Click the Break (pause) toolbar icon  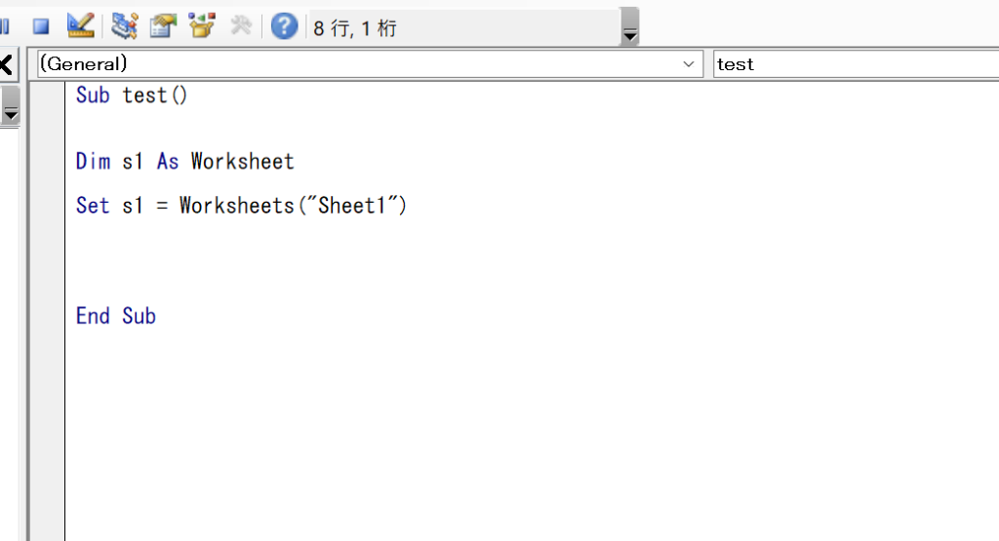(5, 26)
